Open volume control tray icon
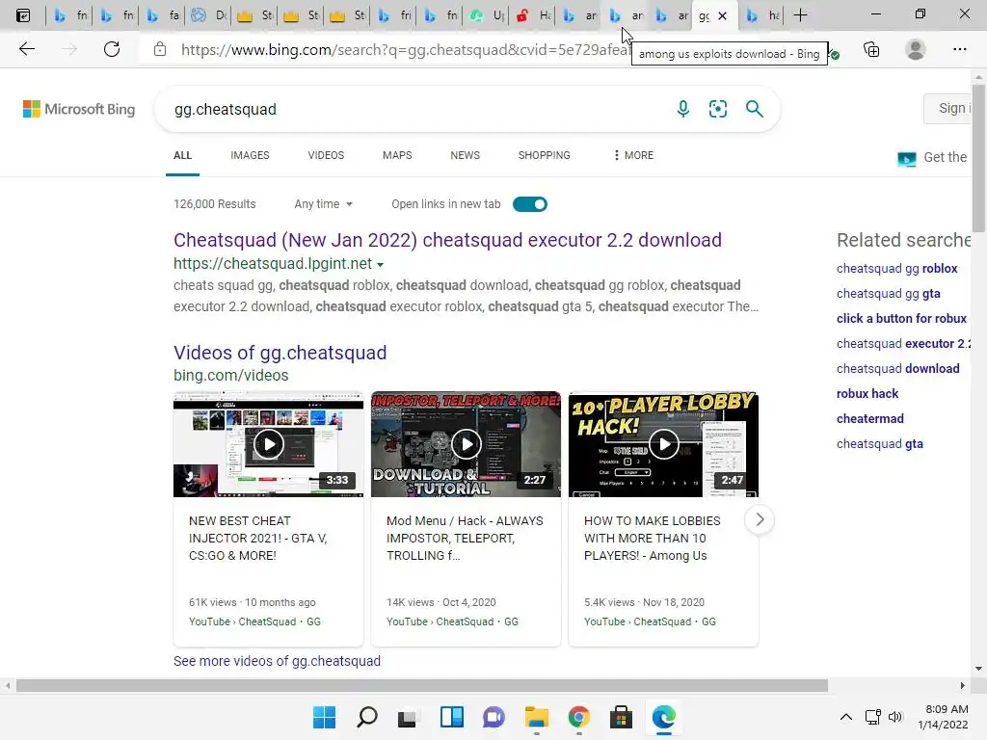This screenshot has width=987, height=740. [x=895, y=717]
